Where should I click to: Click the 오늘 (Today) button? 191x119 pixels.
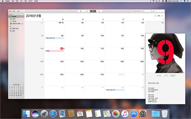point(159,16)
